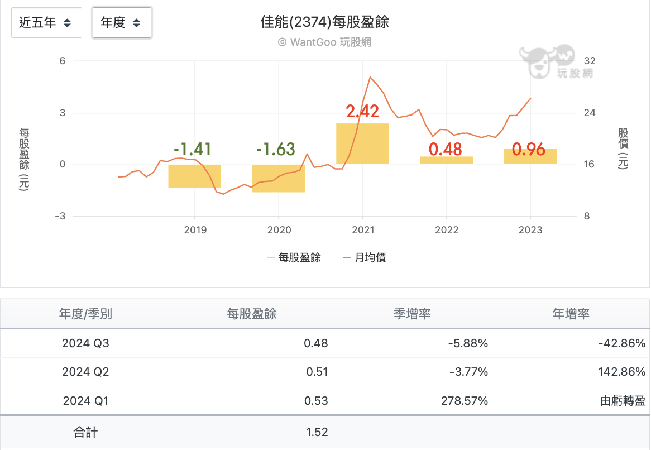Click the 2021 x-axis year label
Screen dimensions: 651x450
coord(363,230)
